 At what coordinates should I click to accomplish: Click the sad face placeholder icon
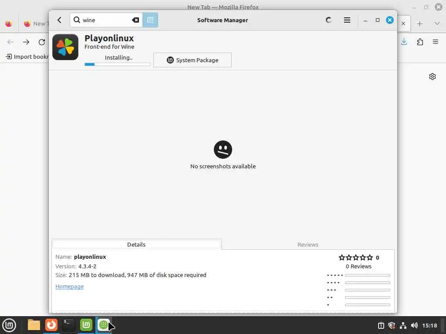223,150
